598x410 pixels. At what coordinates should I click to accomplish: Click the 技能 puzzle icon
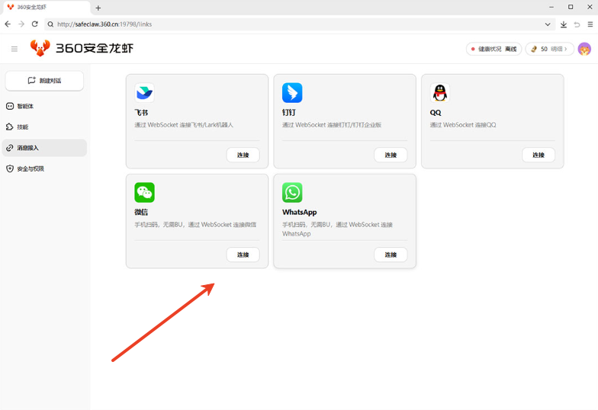point(10,127)
